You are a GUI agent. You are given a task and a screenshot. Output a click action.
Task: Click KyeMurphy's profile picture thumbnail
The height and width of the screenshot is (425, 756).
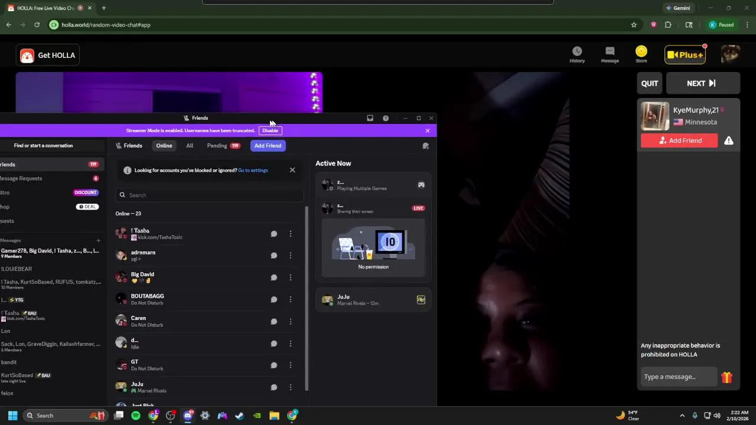click(655, 116)
